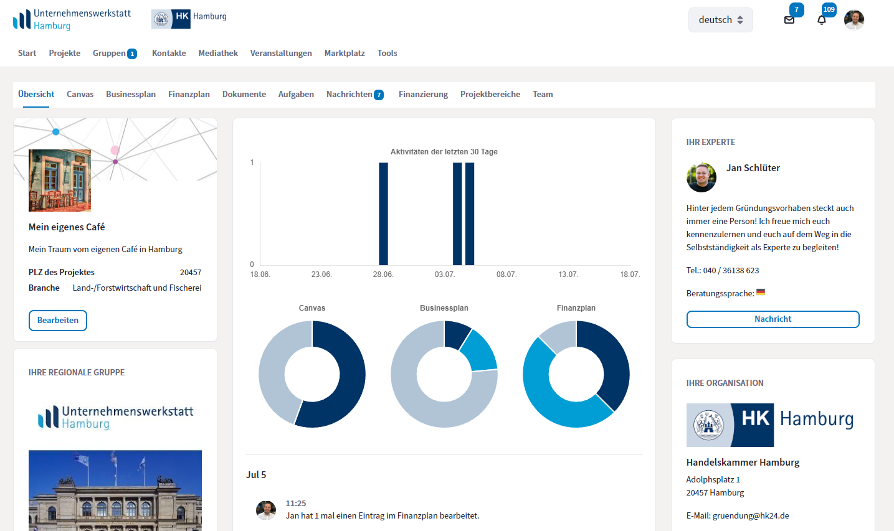Switch to the Canvas tab

click(80, 95)
